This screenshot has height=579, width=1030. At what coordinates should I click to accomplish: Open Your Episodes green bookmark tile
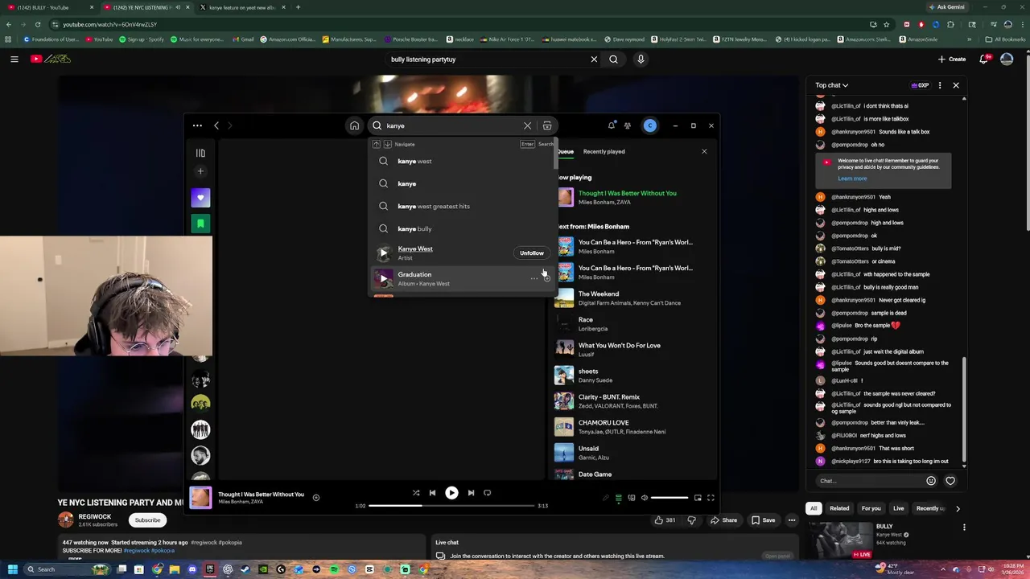click(x=200, y=223)
